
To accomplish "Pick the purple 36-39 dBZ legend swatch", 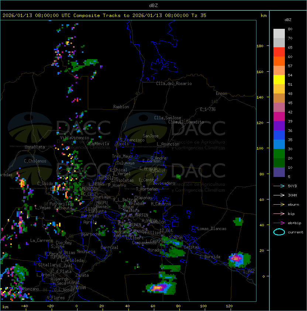I will click(x=279, y=126).
